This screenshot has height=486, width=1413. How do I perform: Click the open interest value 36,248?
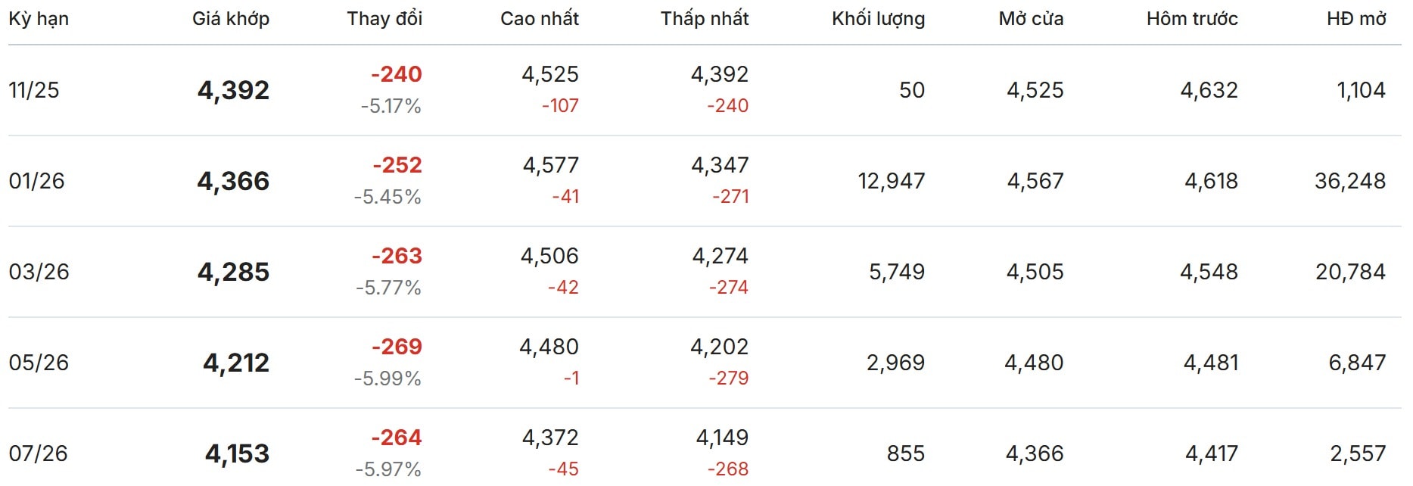1350,181
